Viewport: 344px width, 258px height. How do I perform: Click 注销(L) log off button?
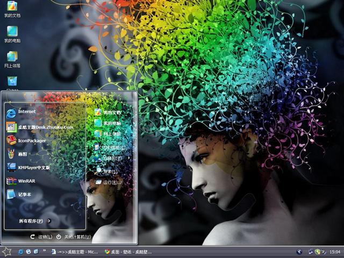tap(41, 236)
